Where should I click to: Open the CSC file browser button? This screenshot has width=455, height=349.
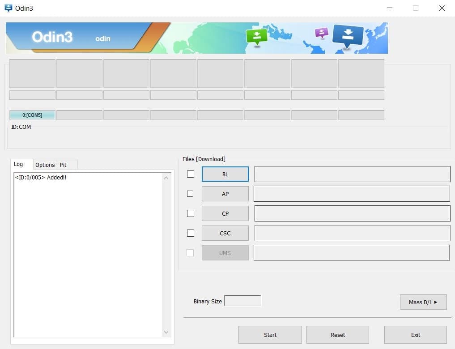point(225,233)
